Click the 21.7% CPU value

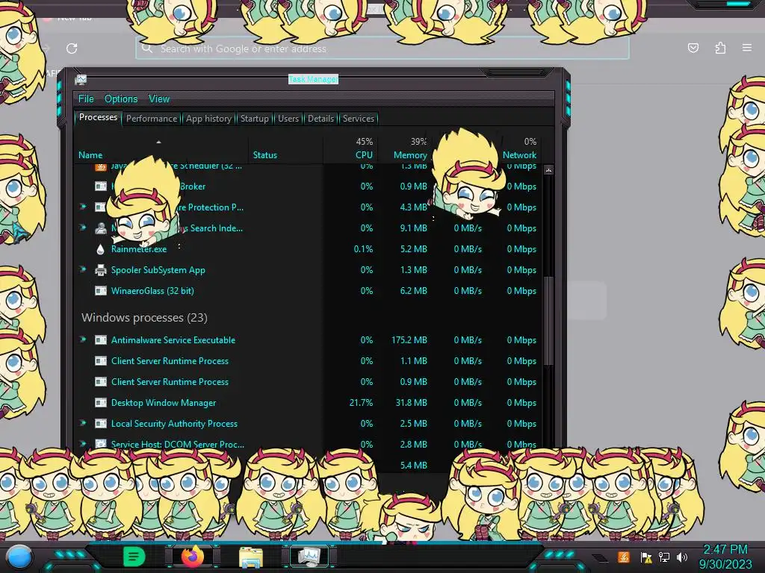pyautogui.click(x=361, y=403)
